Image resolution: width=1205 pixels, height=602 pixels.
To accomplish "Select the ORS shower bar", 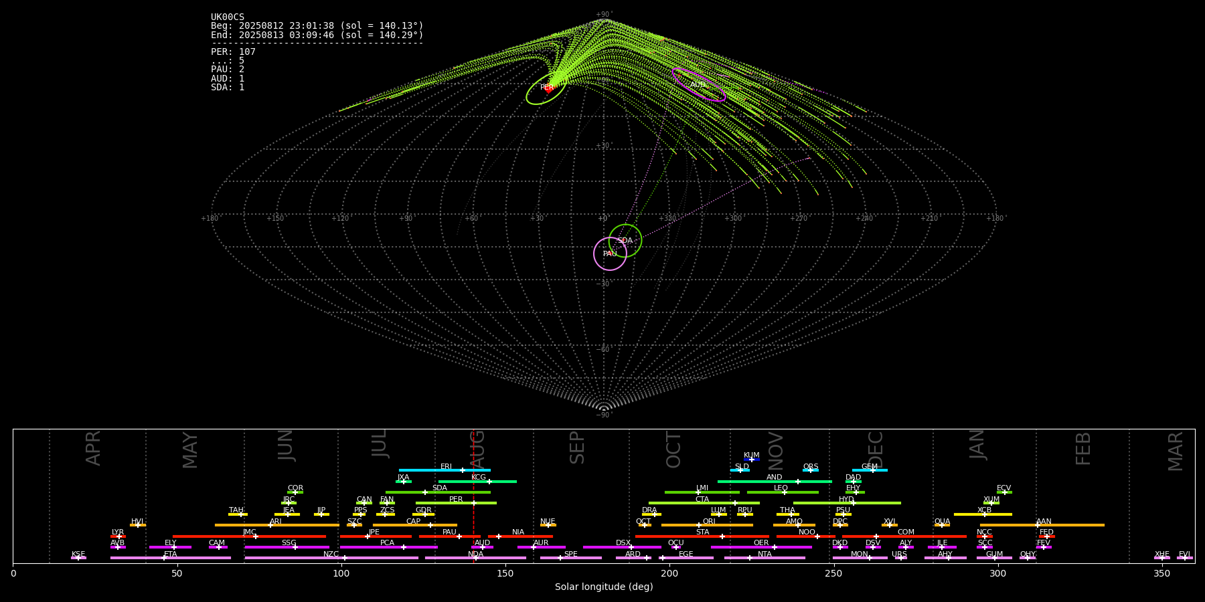I will point(811,470).
